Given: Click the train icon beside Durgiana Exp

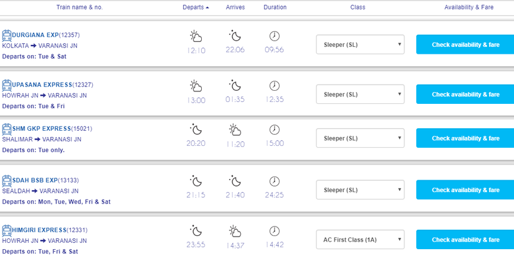Looking at the screenshot, I should pyautogui.click(x=7, y=34).
